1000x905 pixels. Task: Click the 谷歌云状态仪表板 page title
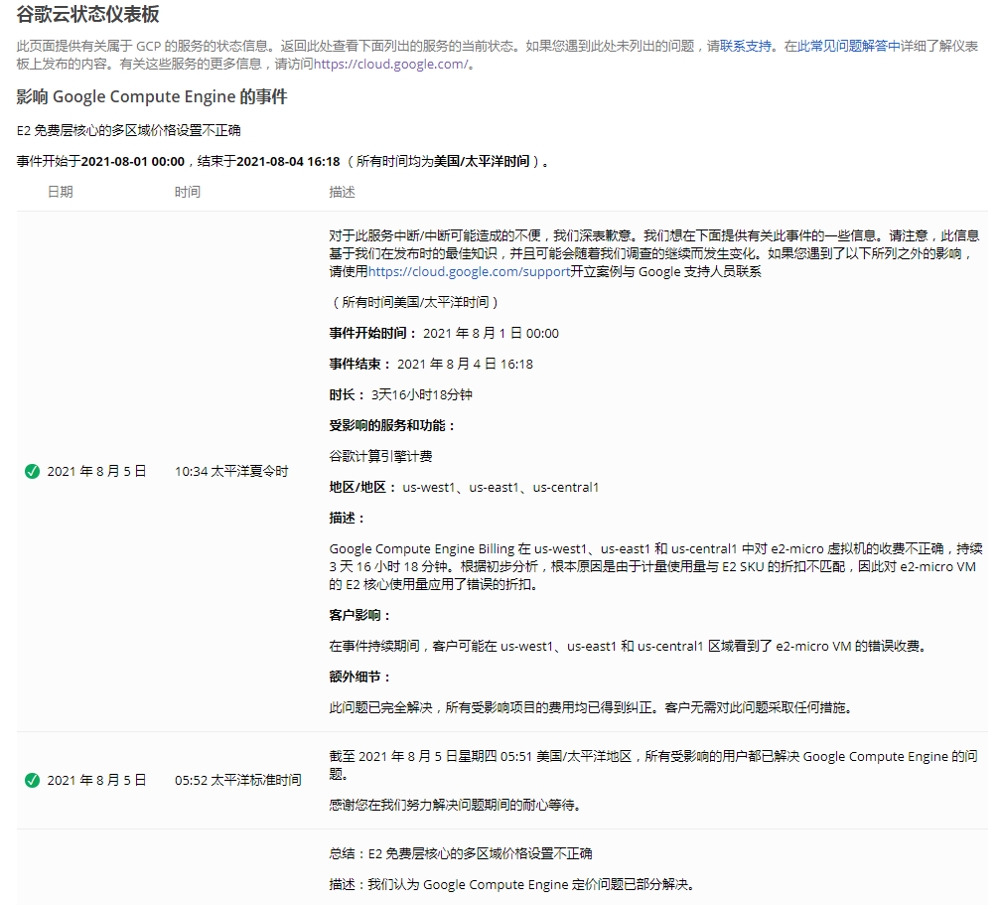pos(88,14)
